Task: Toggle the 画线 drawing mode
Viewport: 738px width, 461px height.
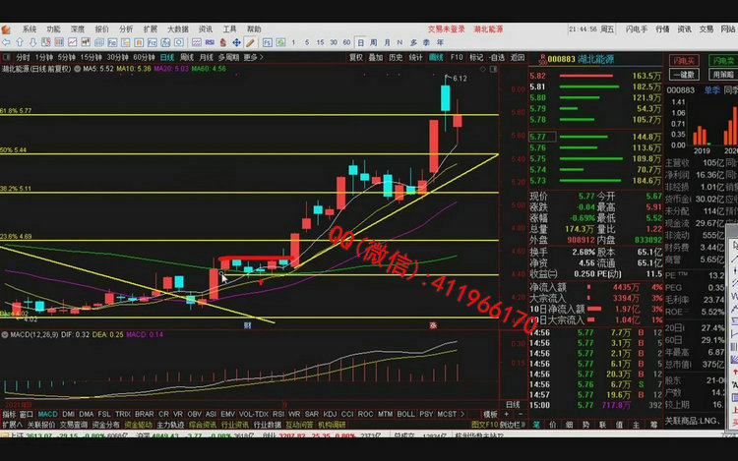Action: 436,57
